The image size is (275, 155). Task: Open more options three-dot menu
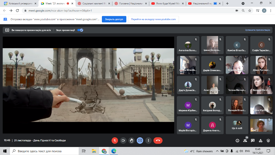point(148,140)
